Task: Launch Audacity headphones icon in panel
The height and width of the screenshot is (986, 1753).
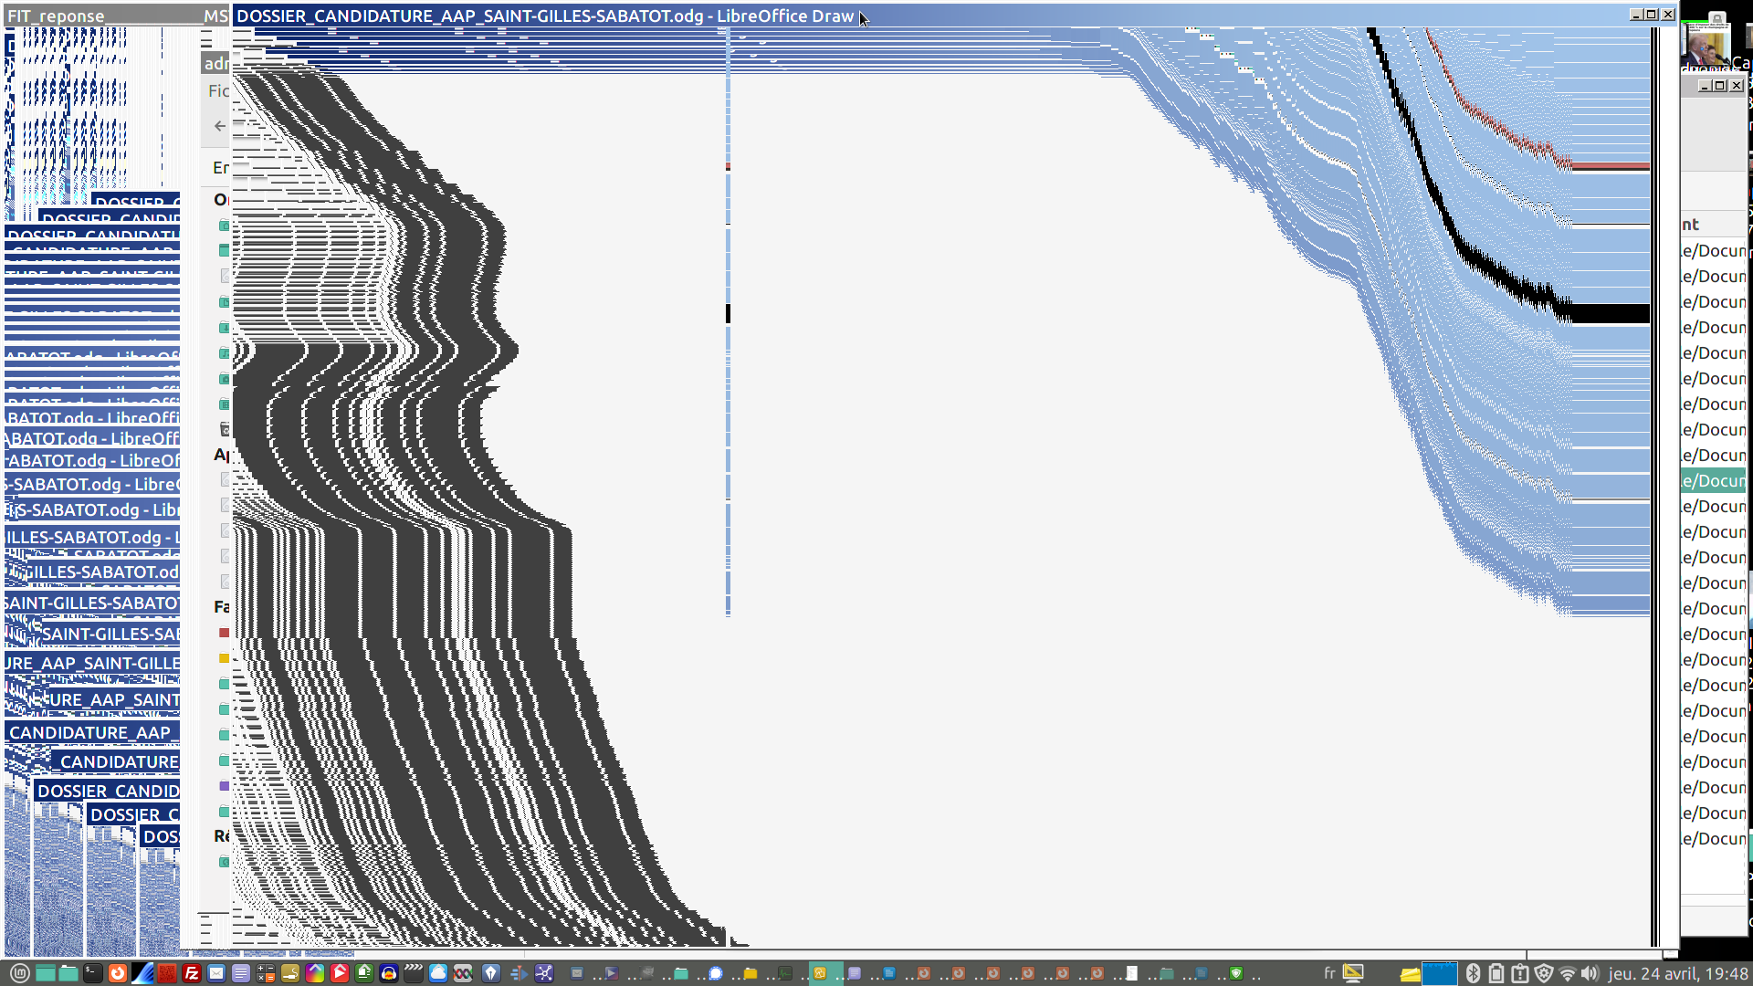Action: point(389,973)
